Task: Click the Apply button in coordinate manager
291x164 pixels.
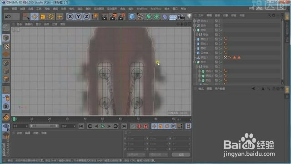Action: click(181, 154)
